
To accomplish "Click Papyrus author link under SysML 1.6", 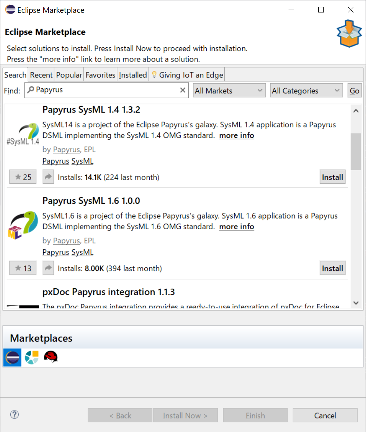I will pyautogui.click(x=66, y=241).
